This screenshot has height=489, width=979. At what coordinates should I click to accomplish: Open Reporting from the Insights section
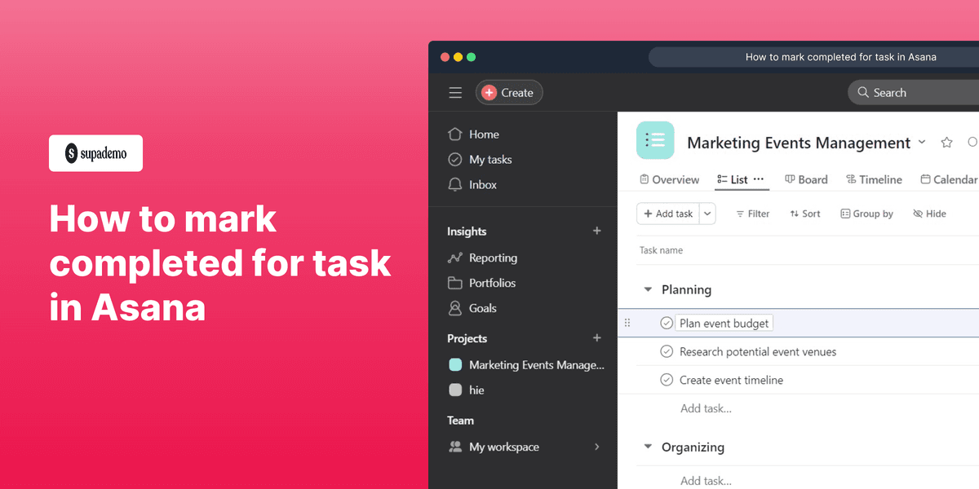tap(492, 258)
